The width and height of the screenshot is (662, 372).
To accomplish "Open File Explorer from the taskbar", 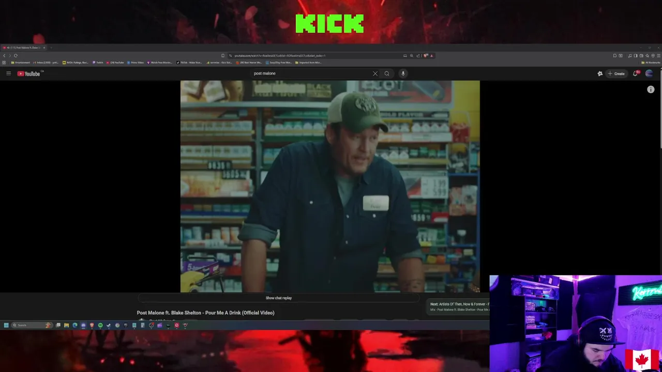I will [x=66, y=325].
